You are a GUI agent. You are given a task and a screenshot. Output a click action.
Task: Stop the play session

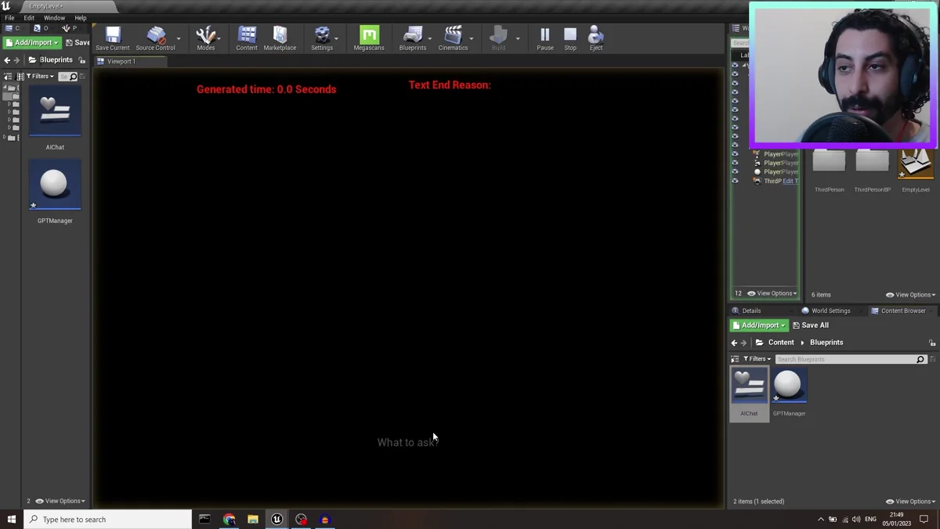tap(570, 38)
